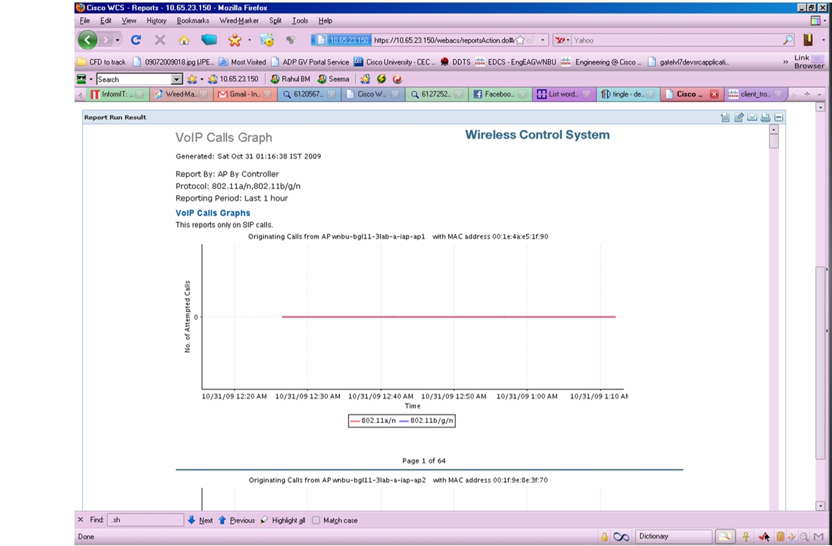Click the page scrollbar up arrow
Image resolution: width=832 pixels, height=546 pixels.
point(820,107)
